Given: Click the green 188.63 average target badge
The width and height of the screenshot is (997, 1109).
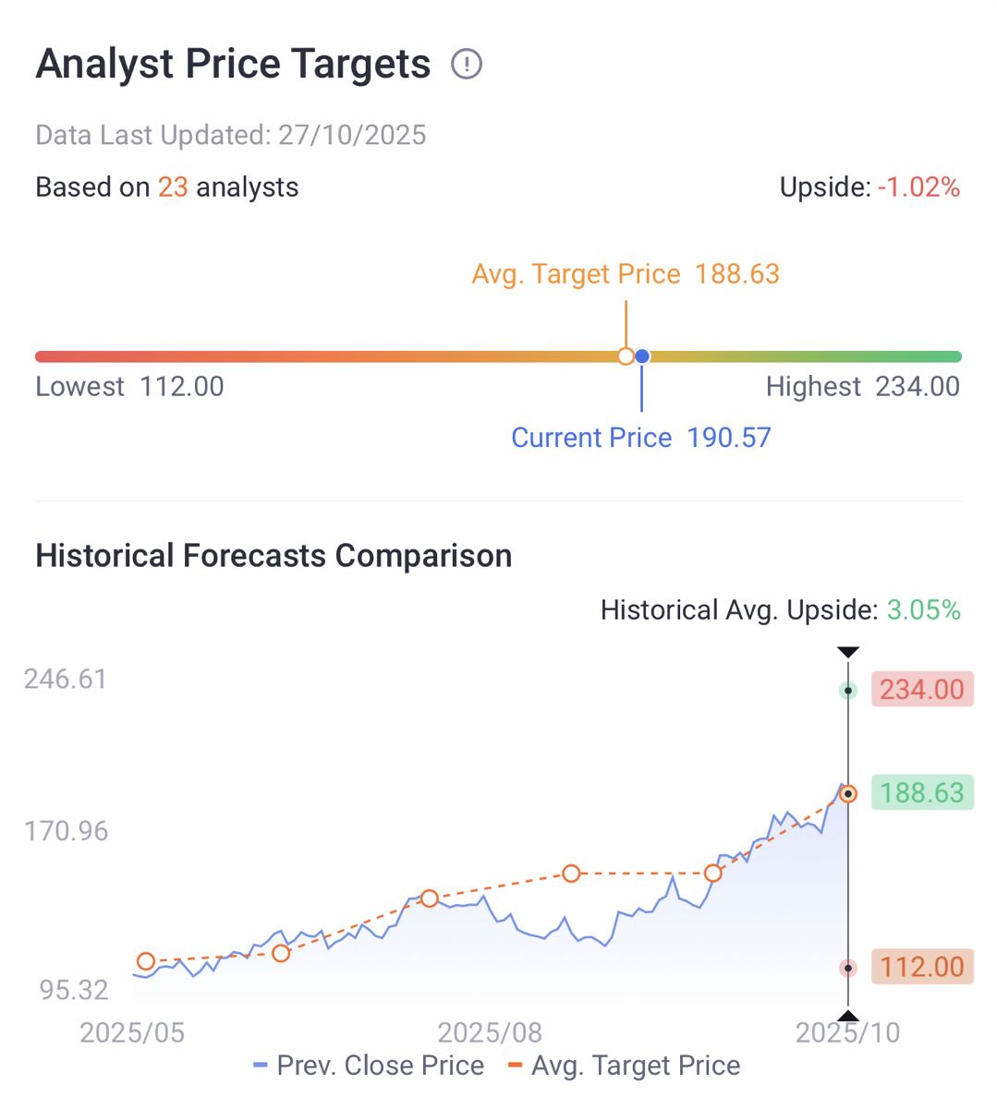Looking at the screenshot, I should click(x=921, y=793).
